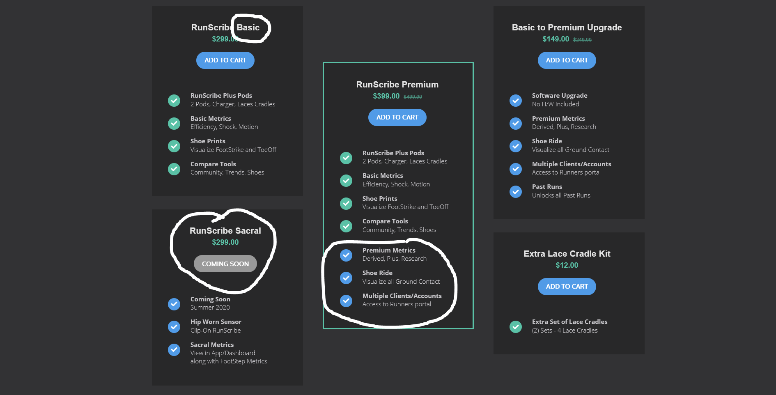
Task: Click checkmark beside Multiple Clients/Accounts in Premium card
Action: point(346,301)
